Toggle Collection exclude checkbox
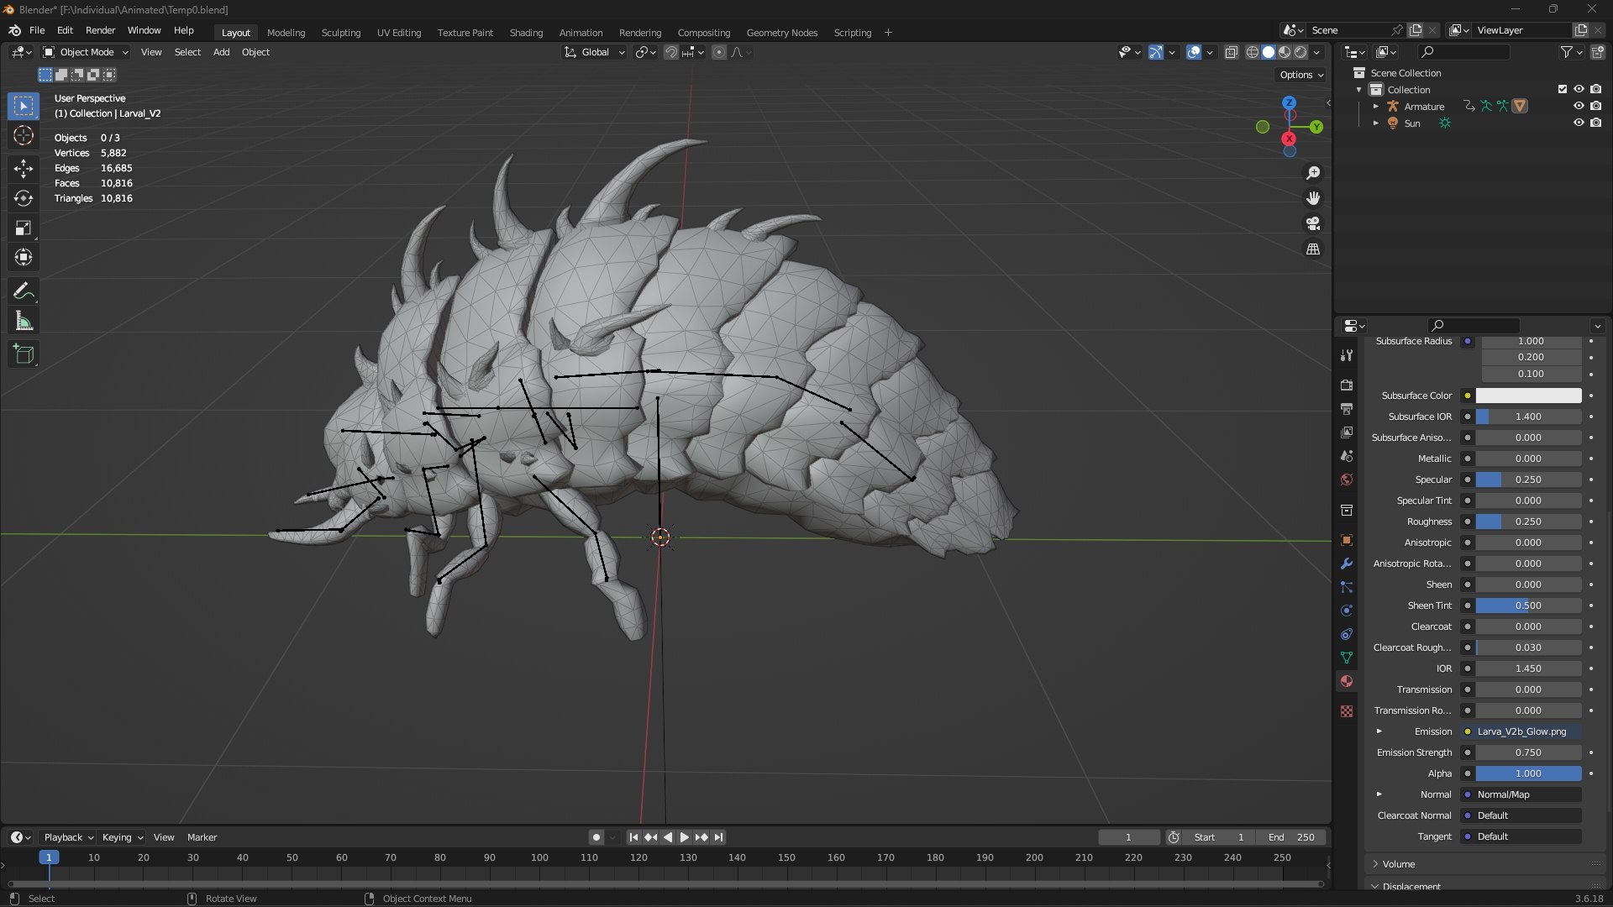This screenshot has width=1613, height=907. coord(1563,89)
